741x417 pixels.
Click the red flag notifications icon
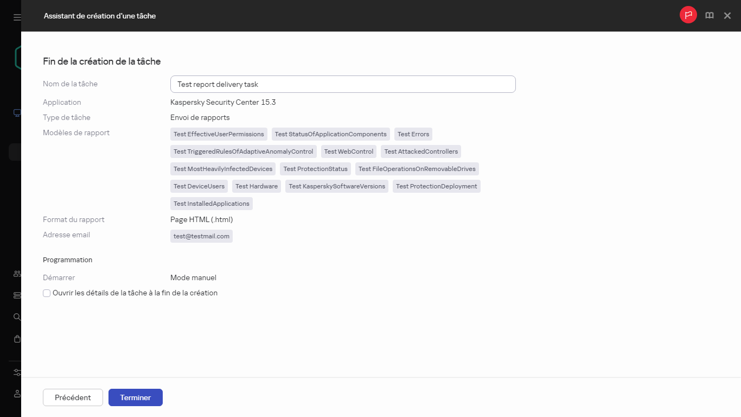tap(688, 15)
